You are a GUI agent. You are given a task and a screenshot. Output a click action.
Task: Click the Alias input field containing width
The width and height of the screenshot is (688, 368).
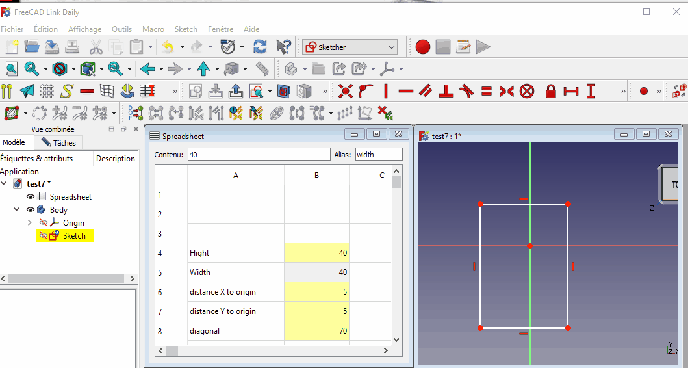(378, 155)
